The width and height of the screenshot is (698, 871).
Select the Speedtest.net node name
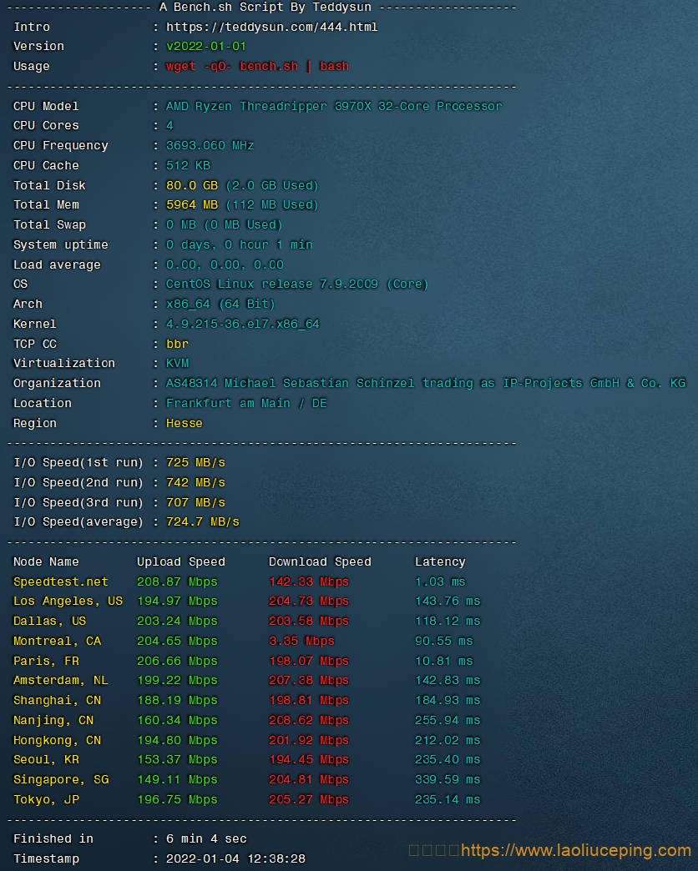pos(61,582)
